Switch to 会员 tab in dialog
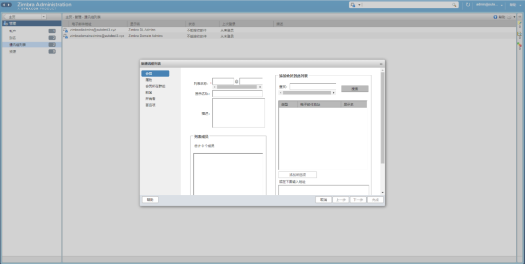The image size is (525, 264). 155,74
